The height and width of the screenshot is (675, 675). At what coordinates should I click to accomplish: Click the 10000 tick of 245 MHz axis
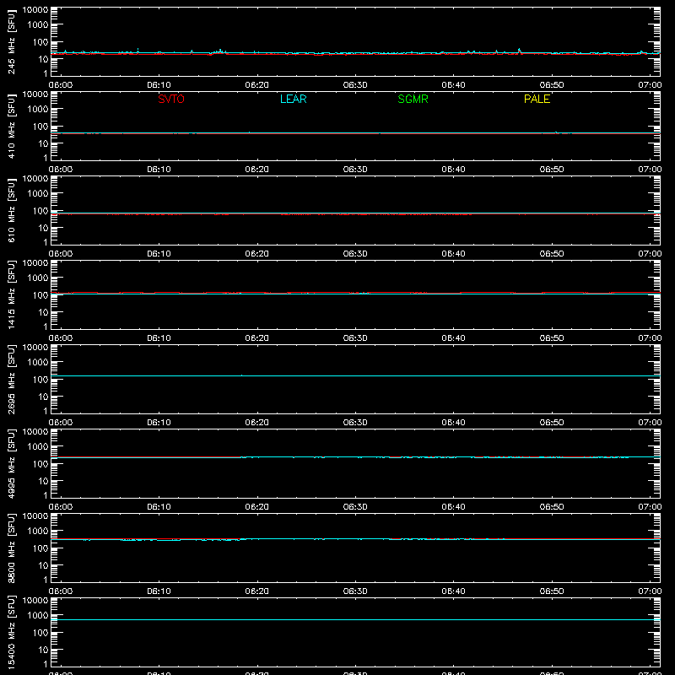tap(35, 10)
